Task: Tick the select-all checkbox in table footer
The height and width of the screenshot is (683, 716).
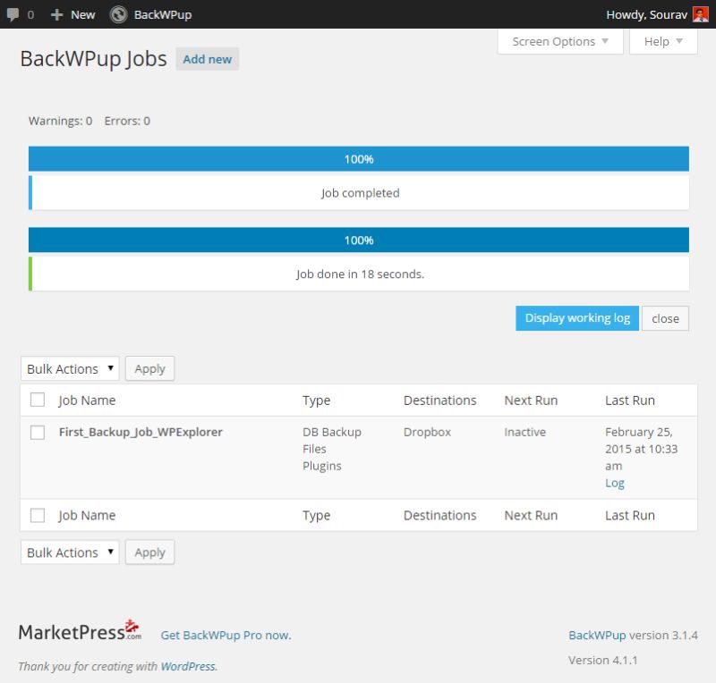Action: tap(38, 516)
